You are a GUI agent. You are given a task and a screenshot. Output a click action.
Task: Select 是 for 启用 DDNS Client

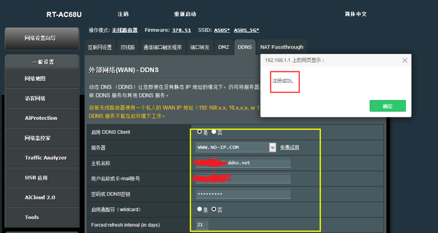(199, 131)
